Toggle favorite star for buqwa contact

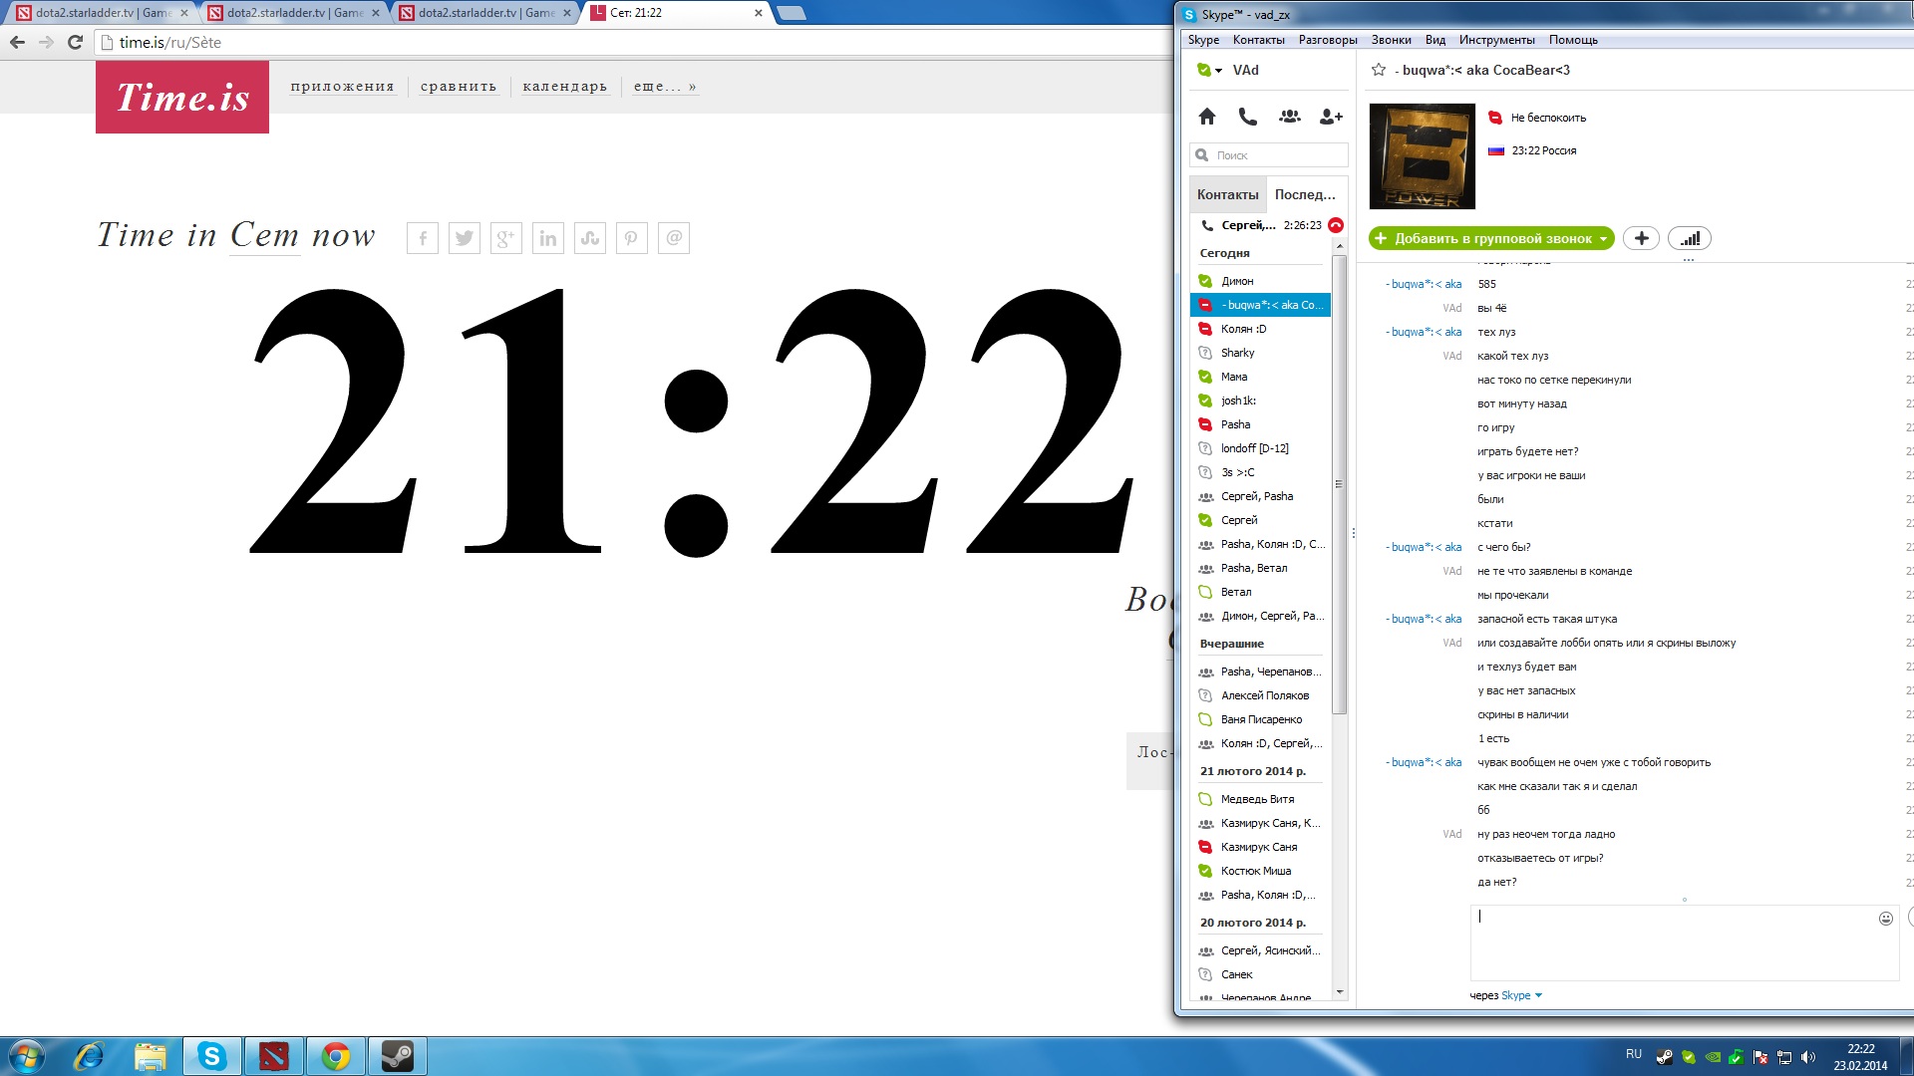[x=1379, y=70]
